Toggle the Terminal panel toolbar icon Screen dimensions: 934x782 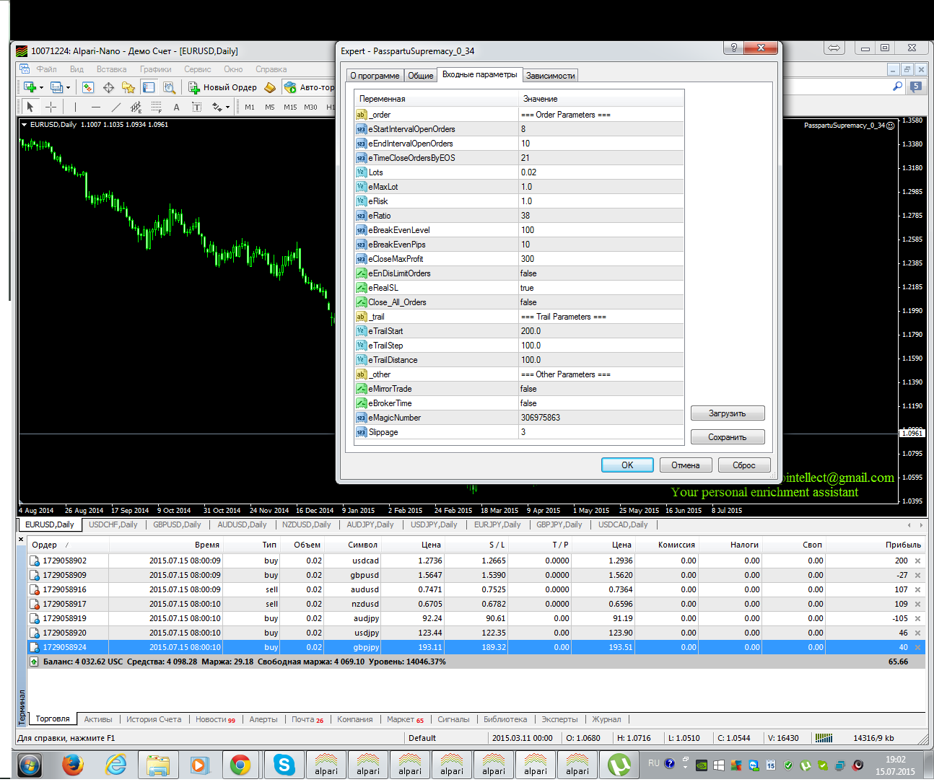coord(149,87)
